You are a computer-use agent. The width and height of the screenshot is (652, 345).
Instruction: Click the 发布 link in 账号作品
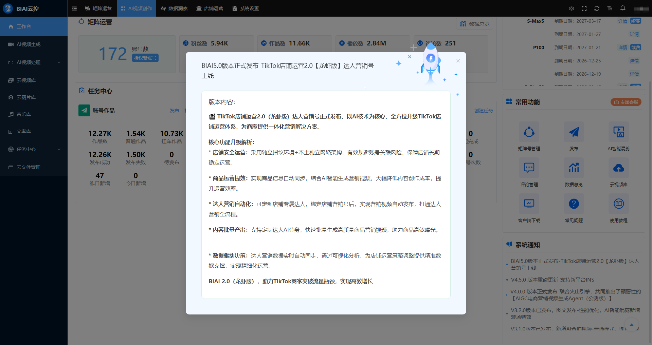pos(174,111)
